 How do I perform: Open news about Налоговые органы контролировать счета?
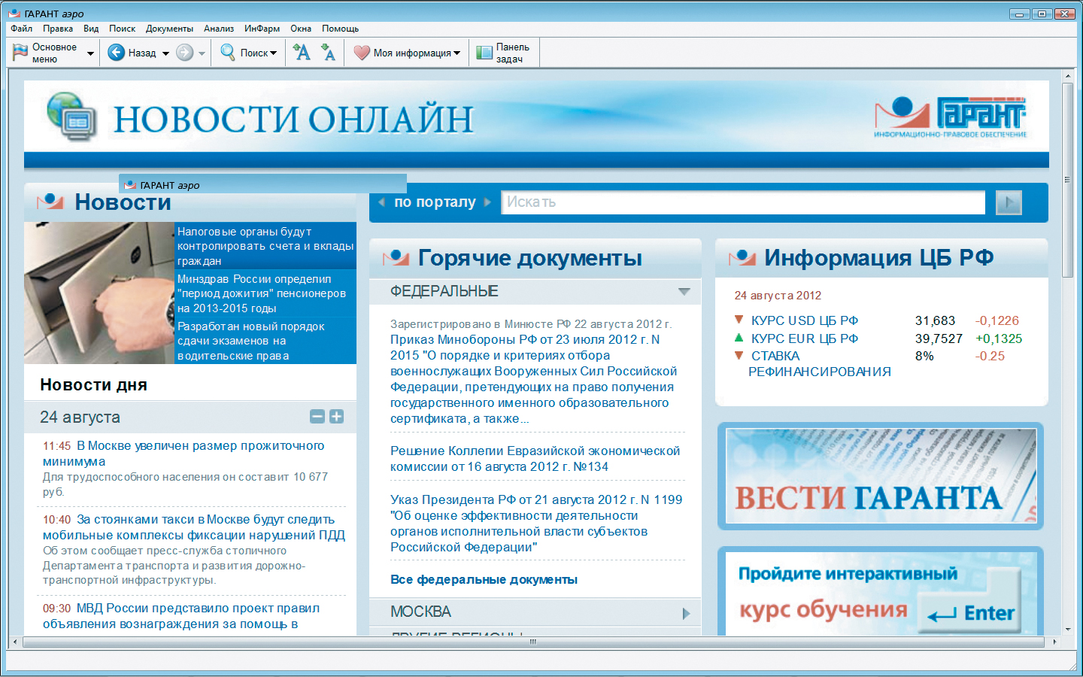click(265, 246)
